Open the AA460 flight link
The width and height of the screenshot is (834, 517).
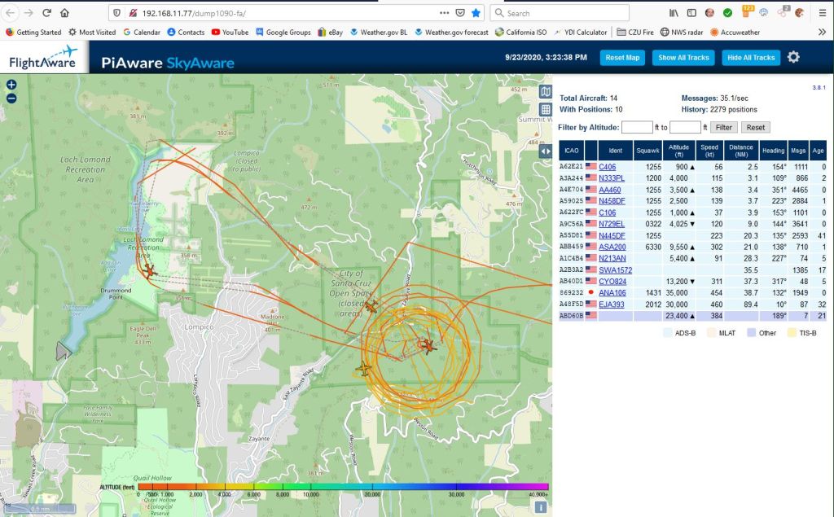click(x=609, y=190)
